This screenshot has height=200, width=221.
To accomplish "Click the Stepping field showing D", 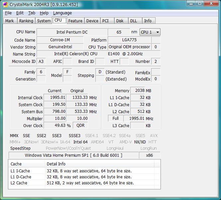I will point(100,72).
